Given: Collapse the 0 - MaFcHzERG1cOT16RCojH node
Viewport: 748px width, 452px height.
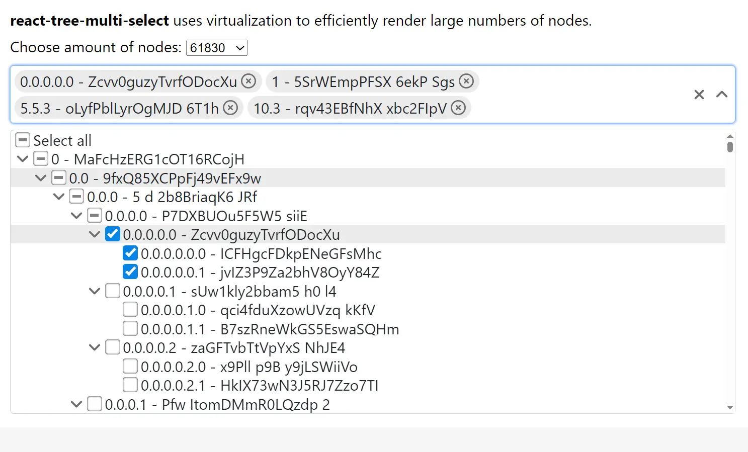Looking at the screenshot, I should coord(23,159).
